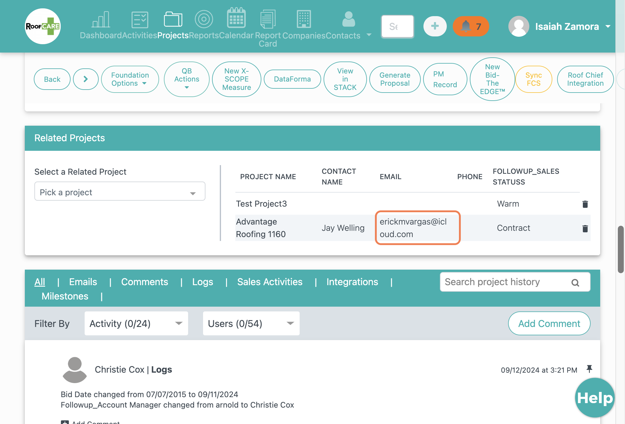
Task: Open the Activities checklist icon
Action: pos(140,20)
